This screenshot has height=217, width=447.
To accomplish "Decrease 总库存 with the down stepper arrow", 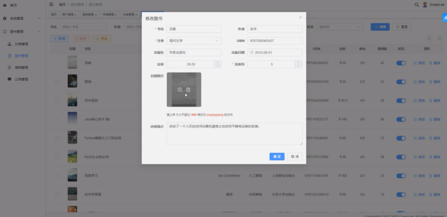I will pos(298,66).
